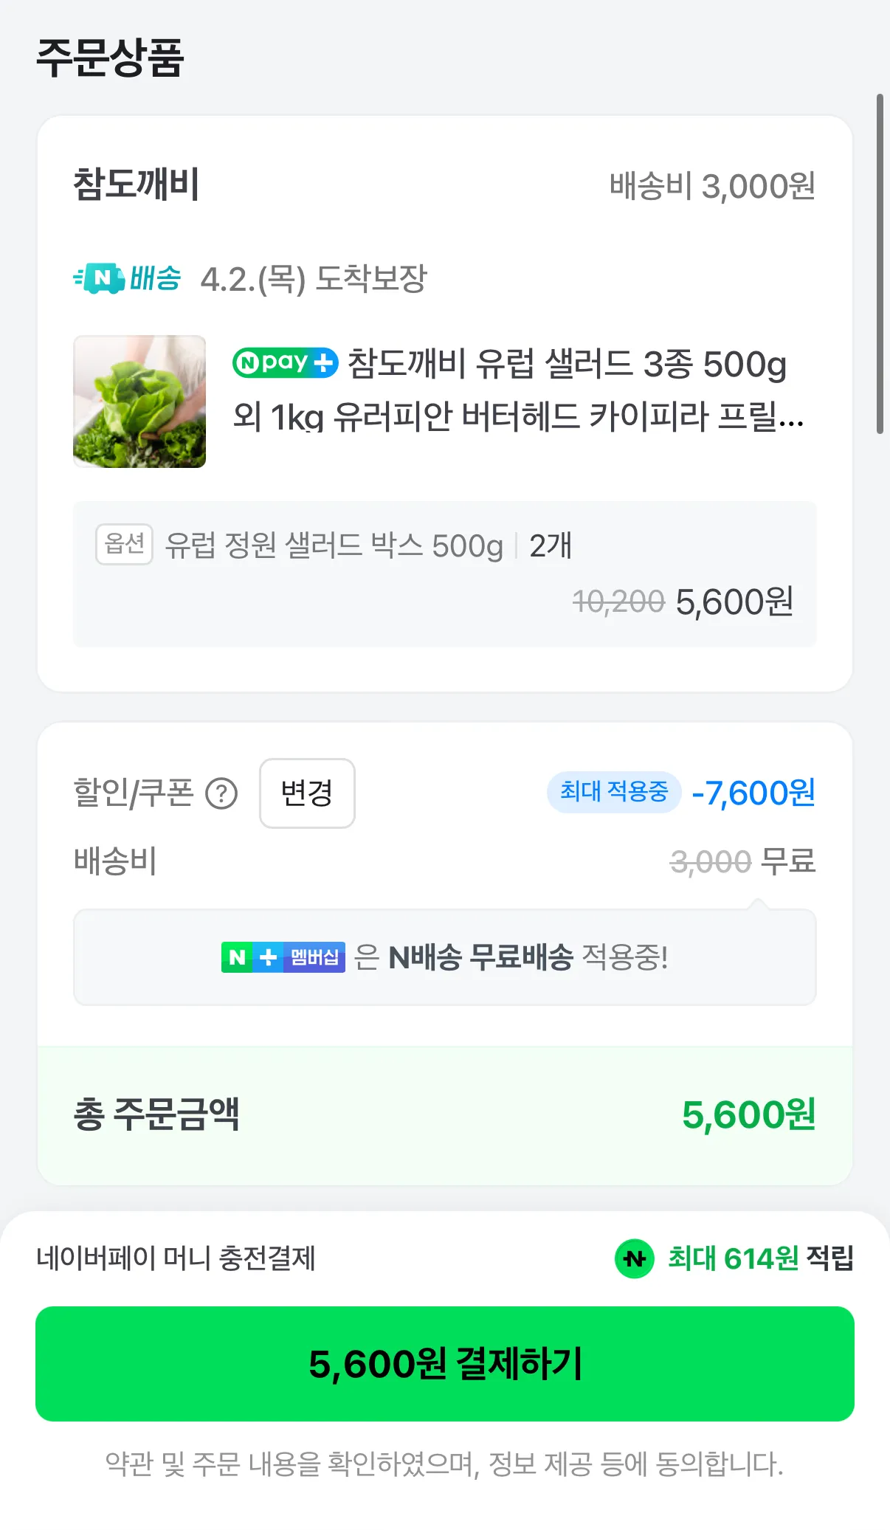Click the Npay plus badge icon
This screenshot has width=890, height=1530.
click(x=285, y=362)
